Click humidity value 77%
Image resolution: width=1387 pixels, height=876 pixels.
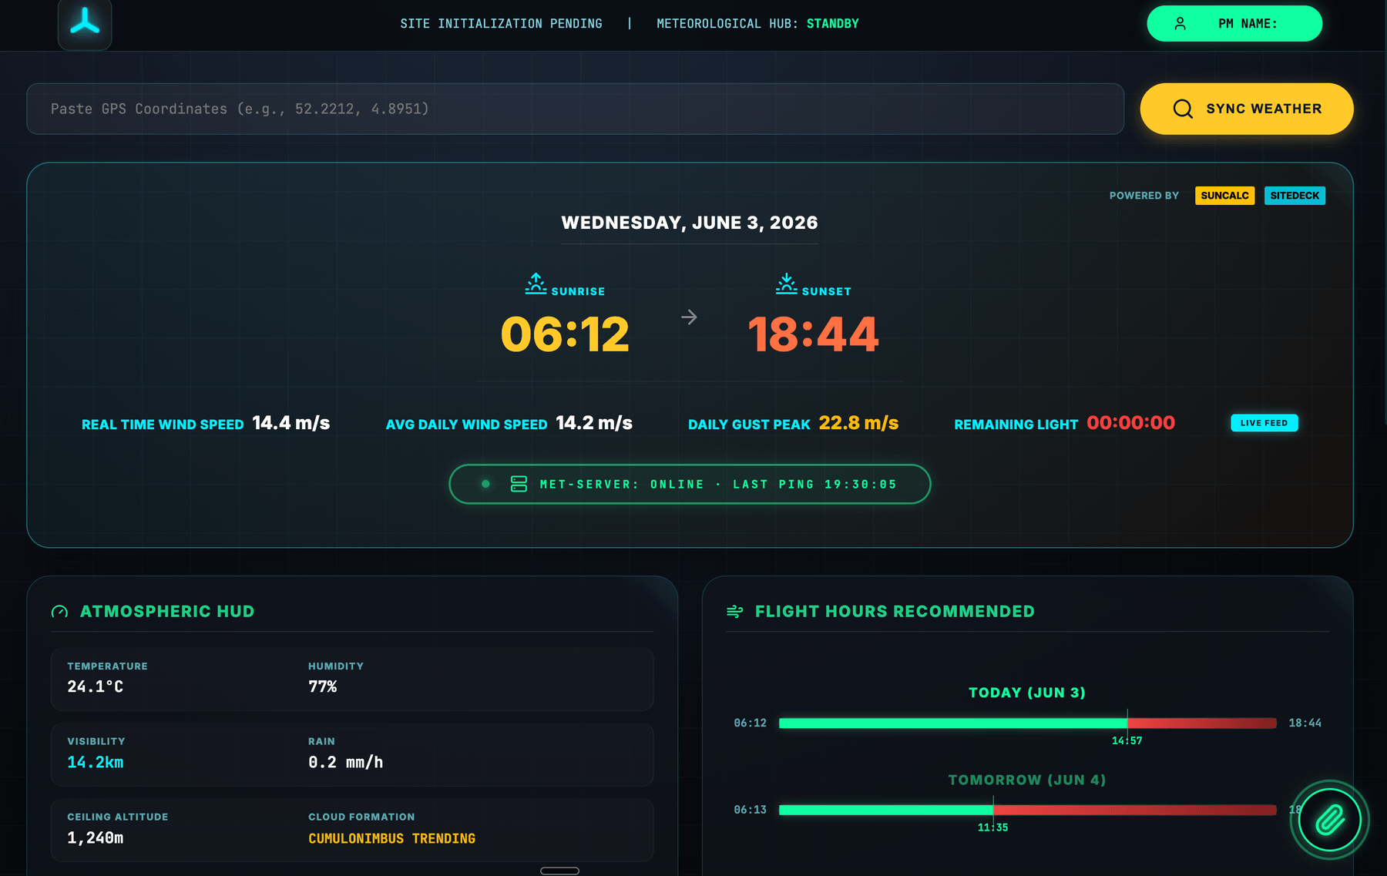tap(322, 686)
